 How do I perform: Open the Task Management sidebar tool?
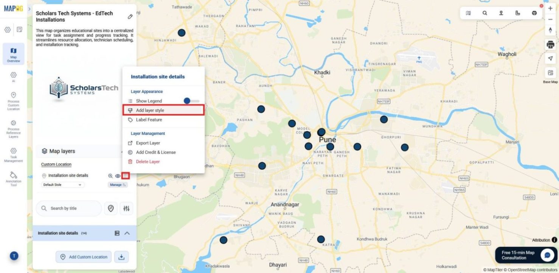point(13,154)
